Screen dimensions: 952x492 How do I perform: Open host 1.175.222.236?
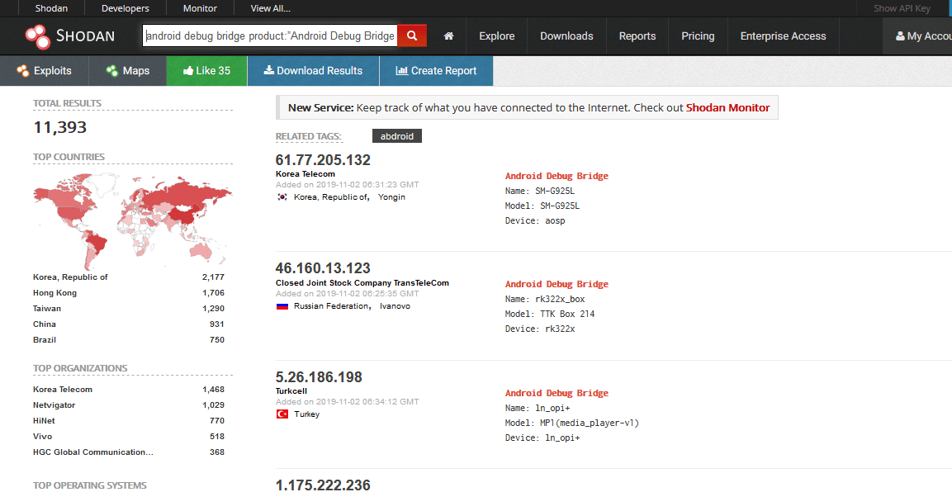[x=323, y=484]
